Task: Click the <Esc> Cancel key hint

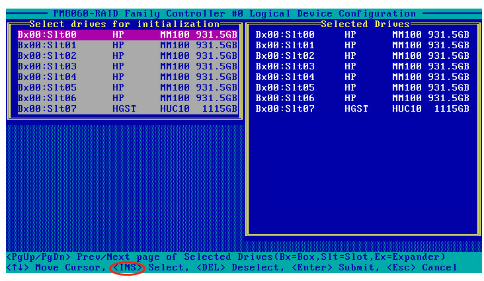Action: pyautogui.click(x=422, y=267)
